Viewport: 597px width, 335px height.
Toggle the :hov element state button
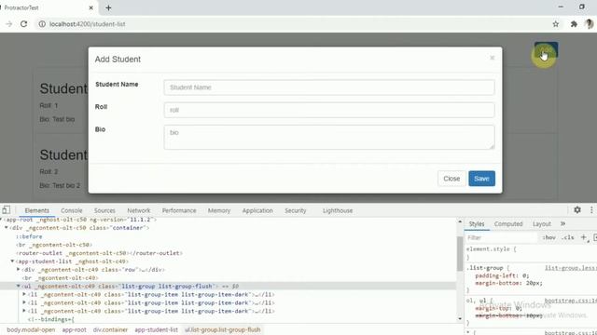(549, 238)
